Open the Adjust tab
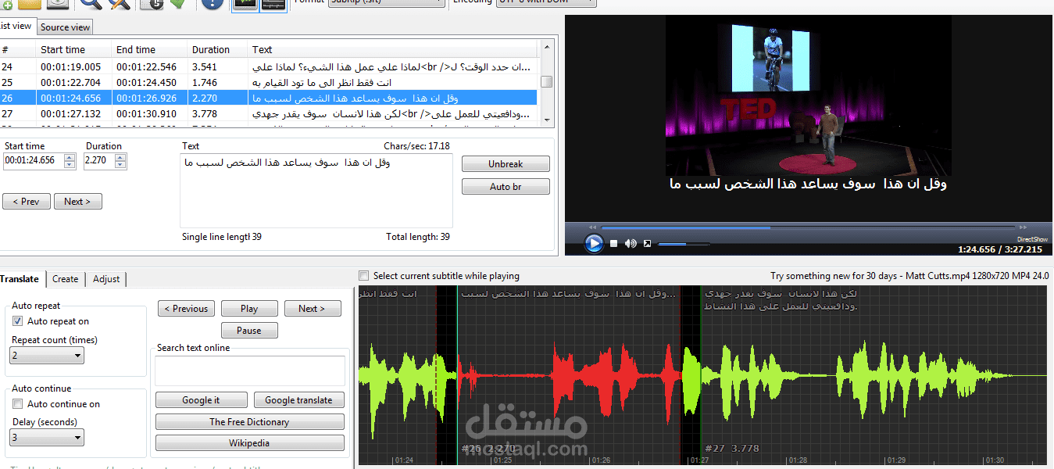The height and width of the screenshot is (469, 1054). coord(105,279)
